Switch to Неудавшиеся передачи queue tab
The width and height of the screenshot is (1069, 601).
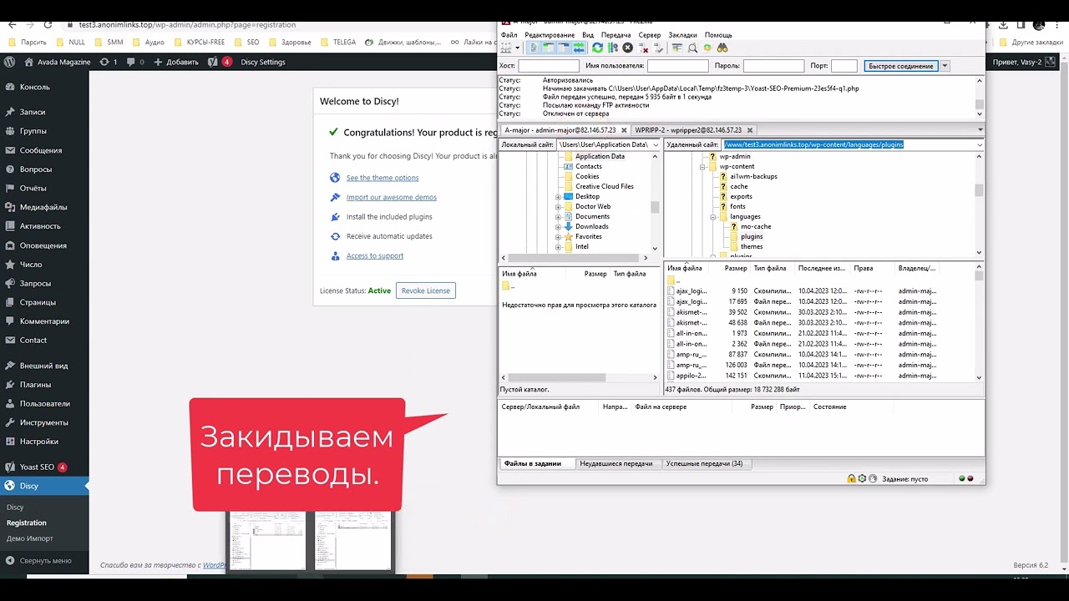[616, 463]
